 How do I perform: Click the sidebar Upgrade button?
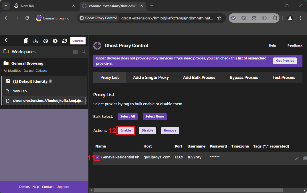pyautogui.click(x=78, y=41)
